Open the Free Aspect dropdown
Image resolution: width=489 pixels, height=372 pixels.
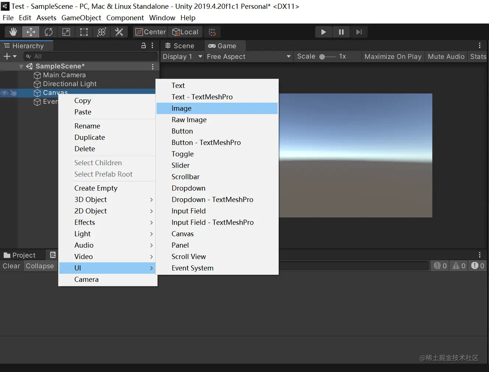(249, 56)
